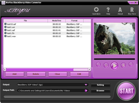Viewport: 139px width, 103px height.
Task: Click the Clear button
Action: click(x=58, y=74)
